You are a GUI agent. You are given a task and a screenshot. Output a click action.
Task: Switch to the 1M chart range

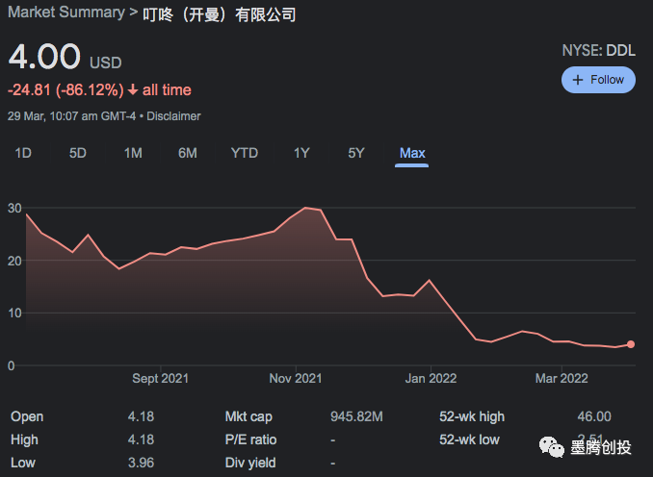click(x=133, y=153)
